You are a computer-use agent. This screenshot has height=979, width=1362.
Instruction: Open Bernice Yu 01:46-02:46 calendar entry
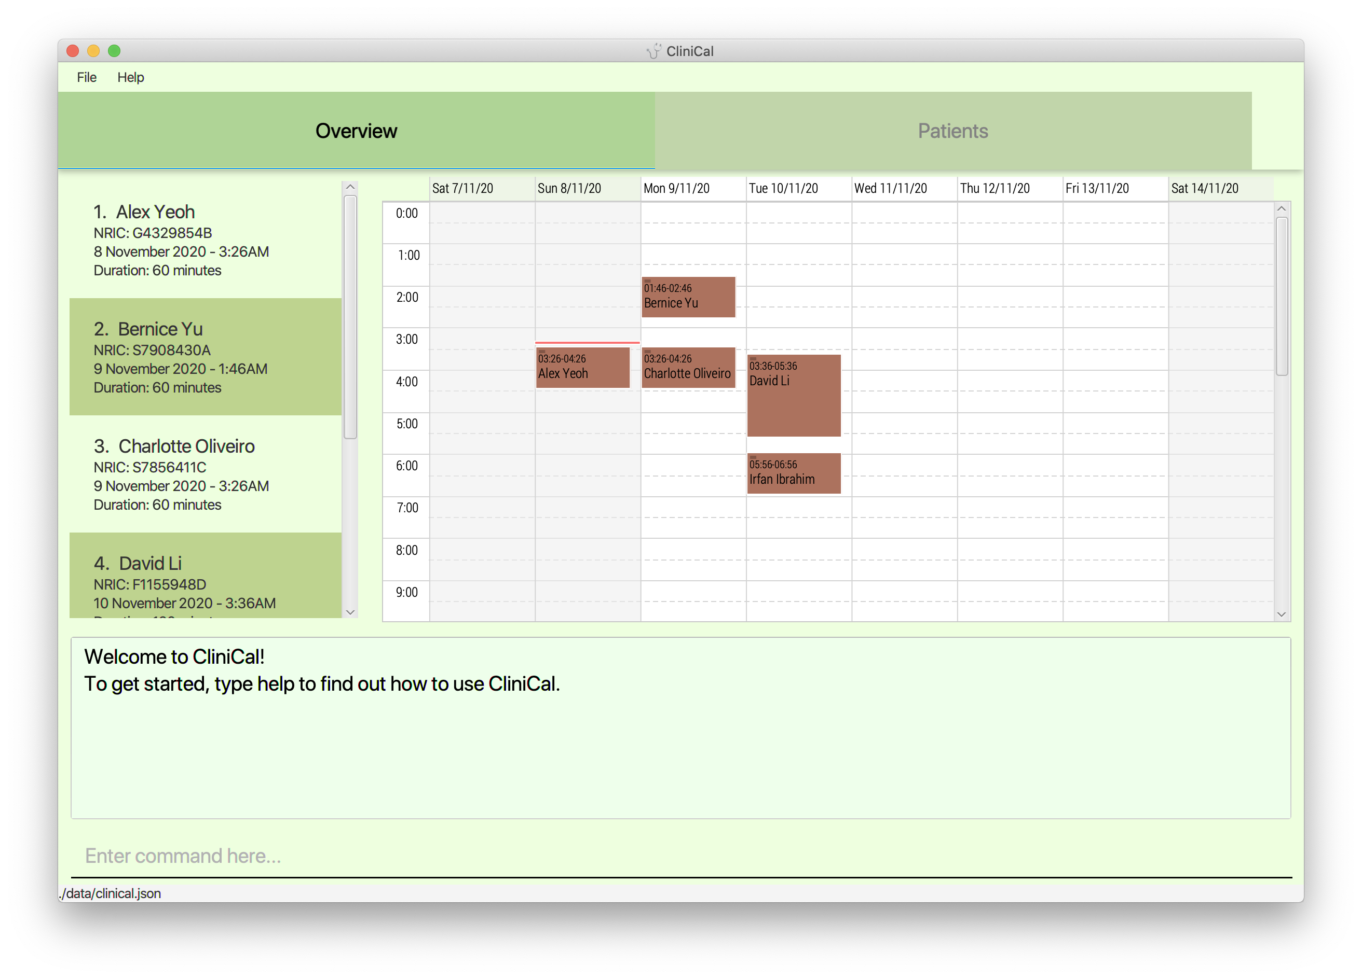click(688, 296)
